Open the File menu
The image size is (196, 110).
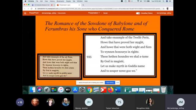(x=37, y=1)
